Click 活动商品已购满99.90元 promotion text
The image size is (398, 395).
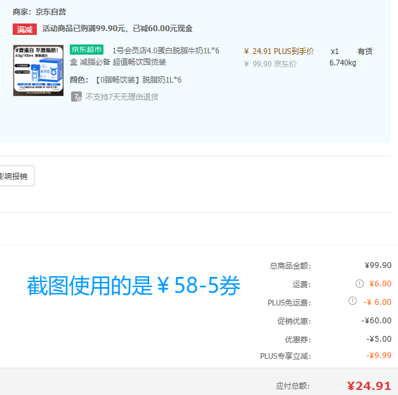tap(117, 29)
